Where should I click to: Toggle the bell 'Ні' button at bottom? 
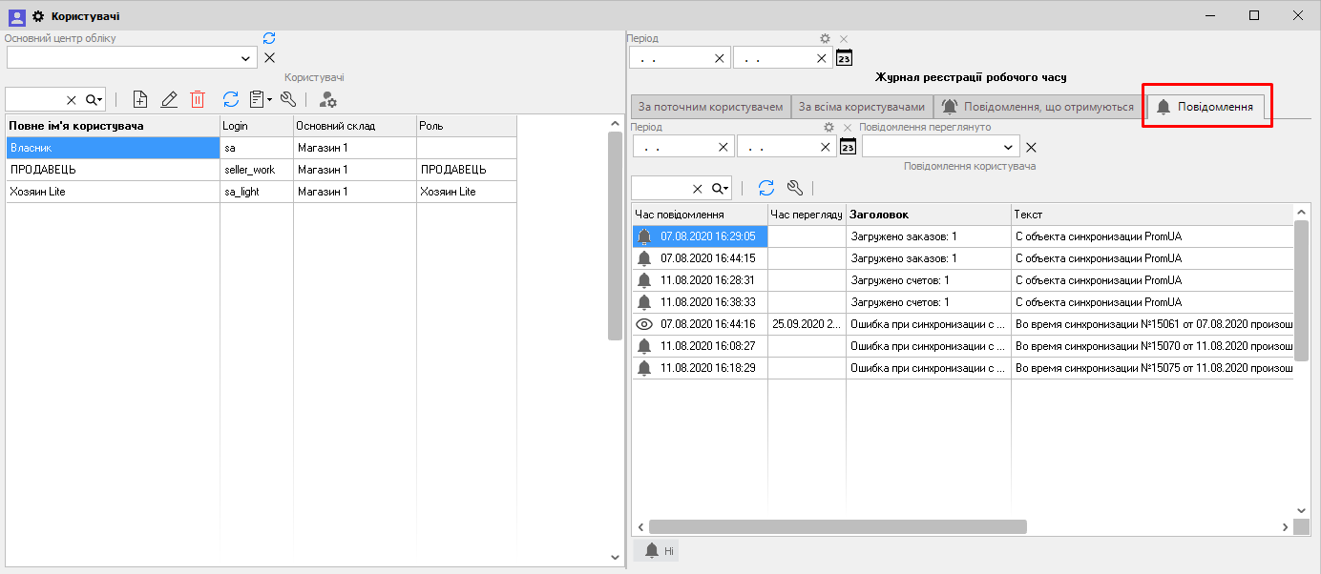pyautogui.click(x=657, y=550)
